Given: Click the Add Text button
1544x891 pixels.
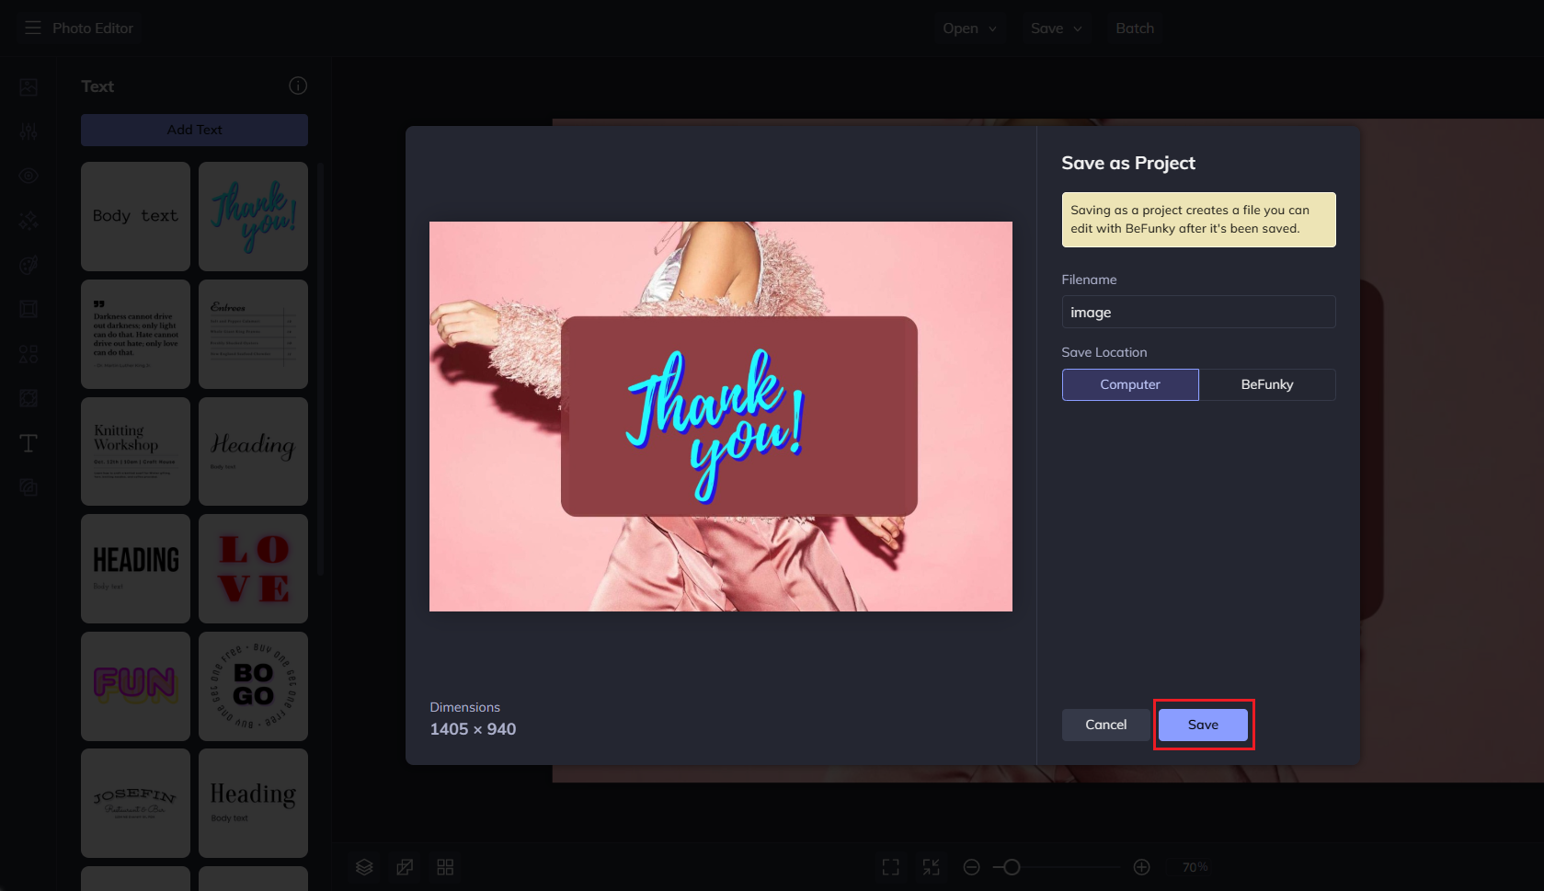Looking at the screenshot, I should click(194, 130).
